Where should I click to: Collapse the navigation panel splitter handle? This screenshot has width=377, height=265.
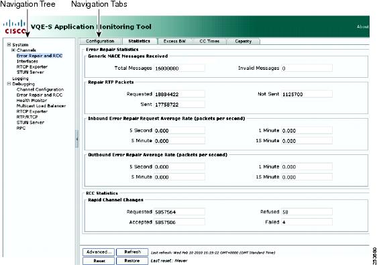click(76, 139)
